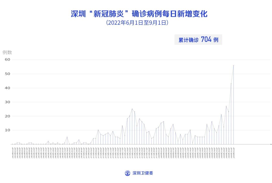Click the July peak of 25 cases
The width and height of the screenshot is (272, 183).
(x=132, y=109)
